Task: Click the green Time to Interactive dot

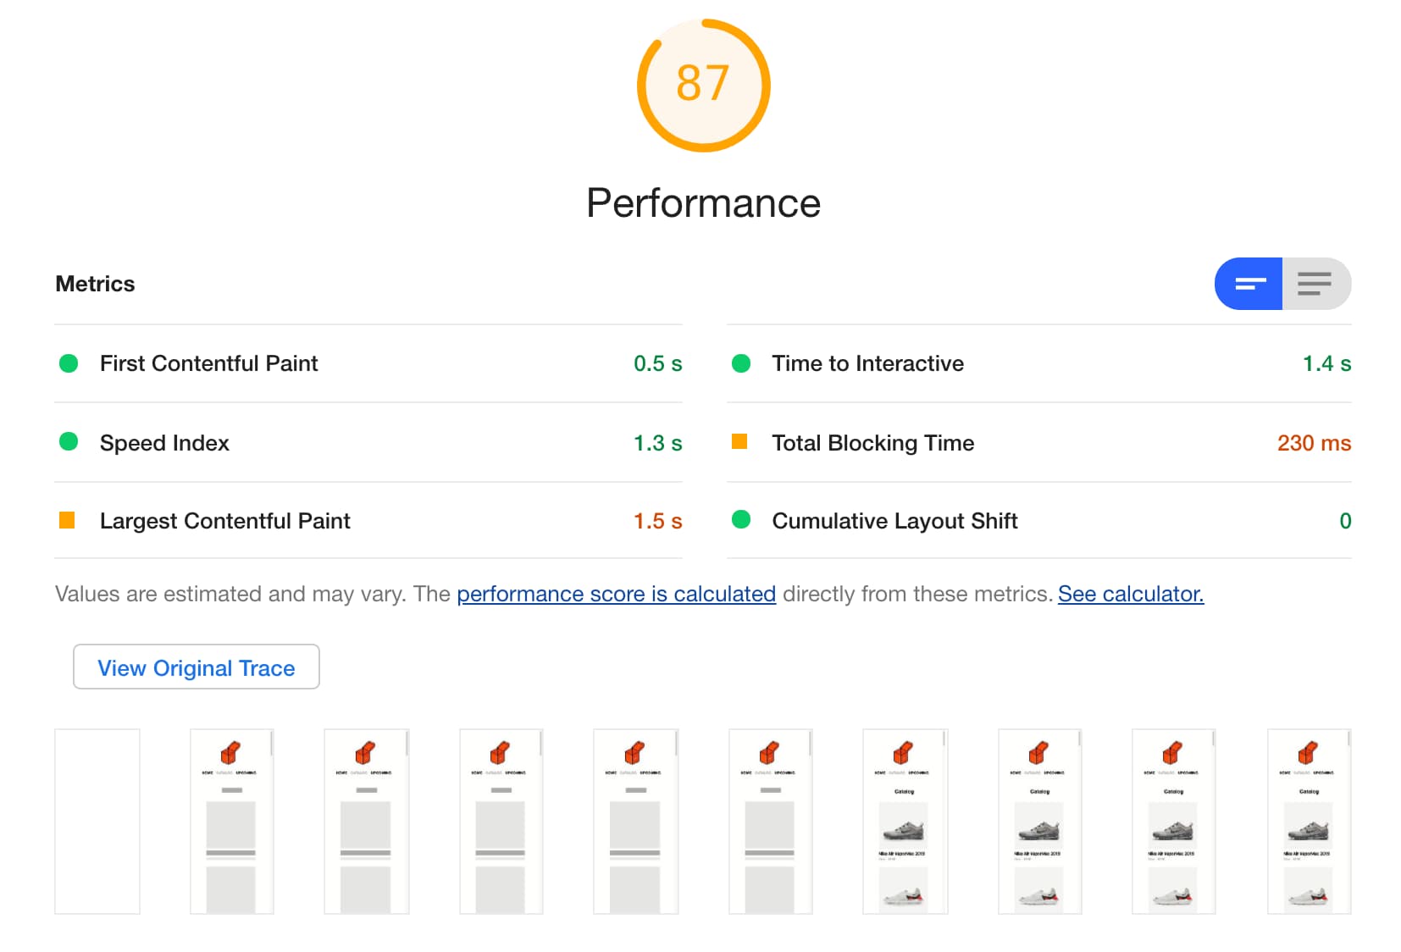Action: point(741,363)
